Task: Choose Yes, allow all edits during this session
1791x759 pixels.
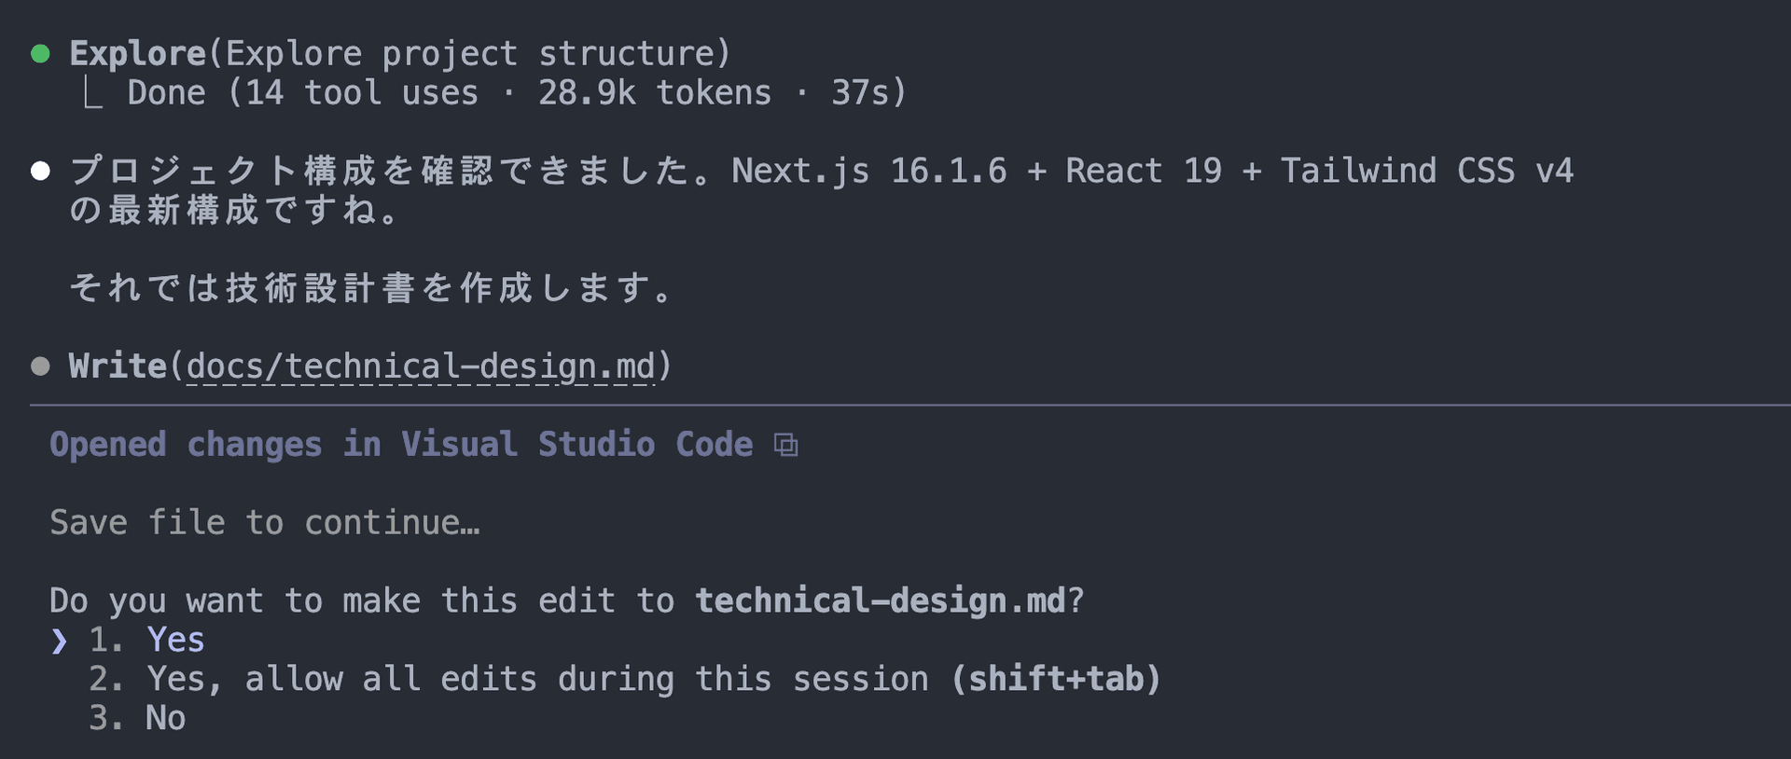Action: click(x=537, y=680)
